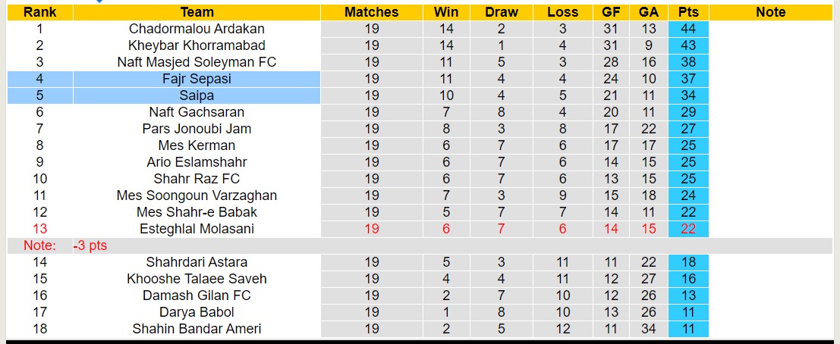Select the Matches column header
The image size is (840, 344).
(371, 12)
